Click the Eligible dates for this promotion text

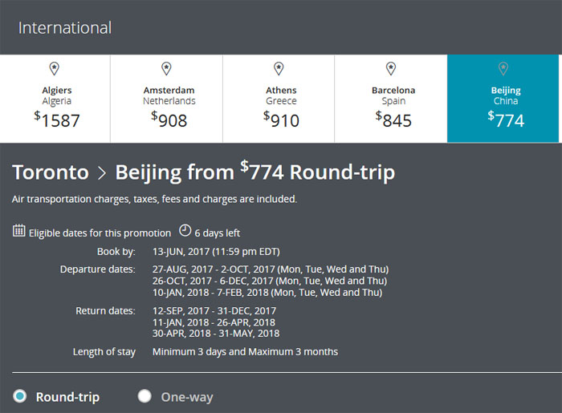coord(100,233)
